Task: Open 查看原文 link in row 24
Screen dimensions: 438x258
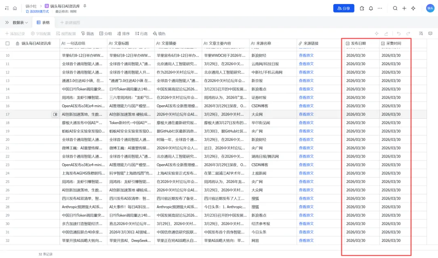Action: pos(306,173)
